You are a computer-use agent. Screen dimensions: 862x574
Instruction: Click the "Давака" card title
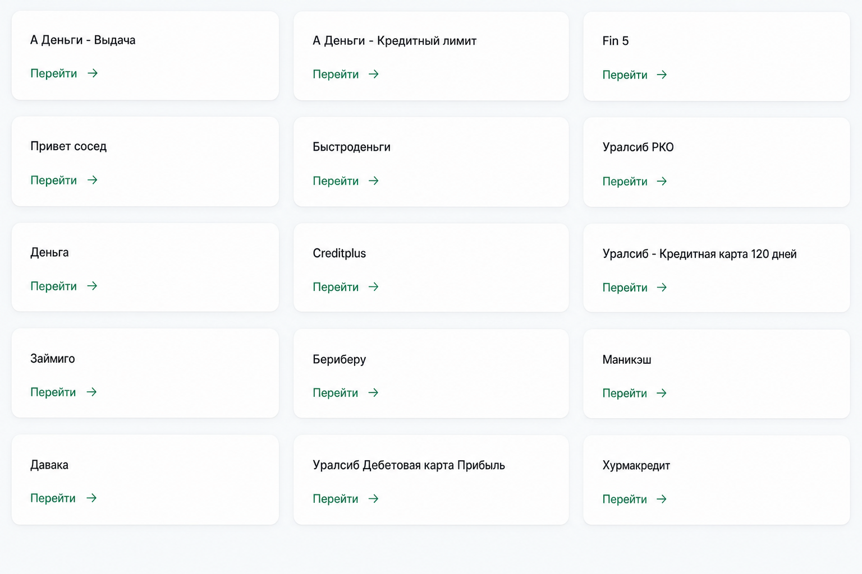49,465
